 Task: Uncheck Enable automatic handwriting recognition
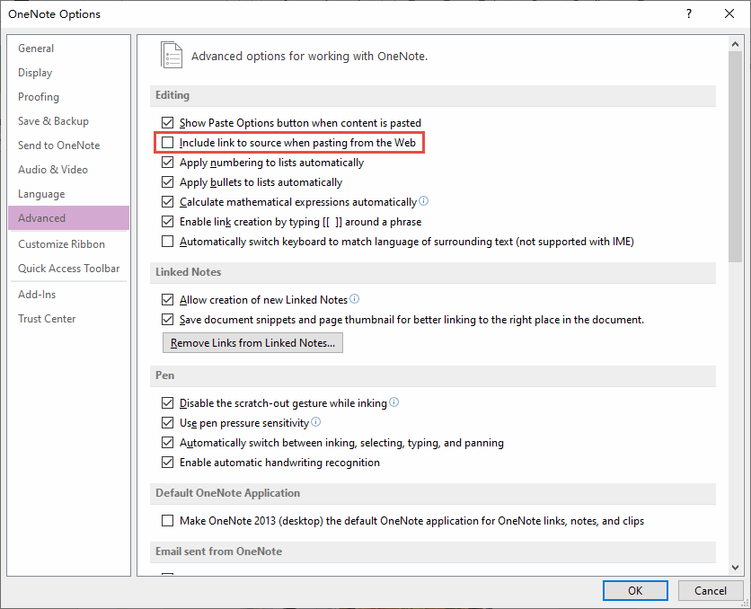(x=167, y=462)
